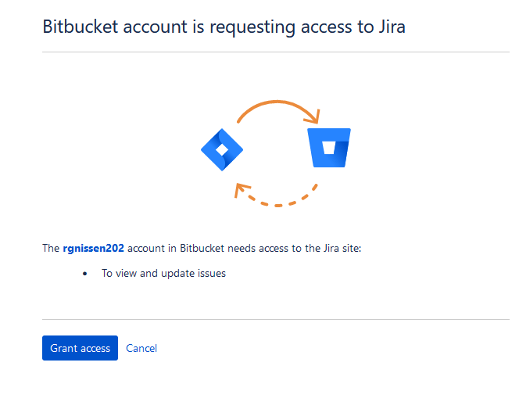Click the "To view and update issues" text

[x=163, y=274]
